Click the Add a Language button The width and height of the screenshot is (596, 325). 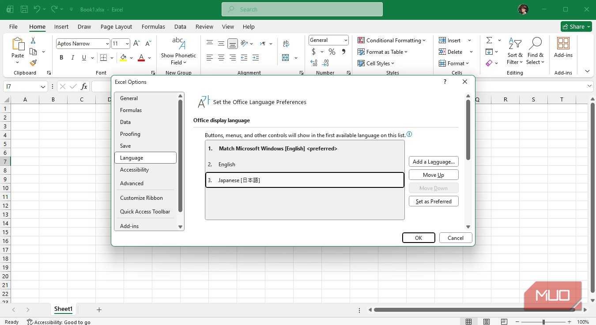pyautogui.click(x=434, y=162)
